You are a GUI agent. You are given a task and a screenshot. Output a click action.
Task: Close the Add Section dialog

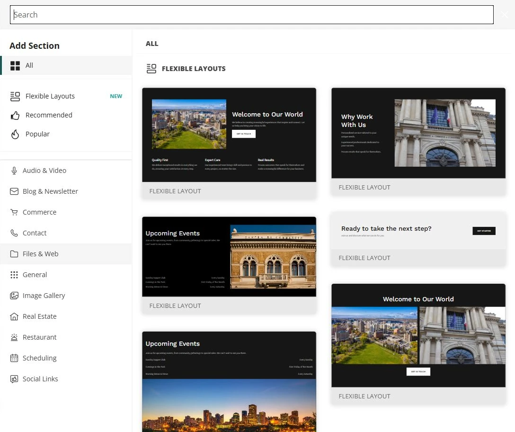[505, 15]
